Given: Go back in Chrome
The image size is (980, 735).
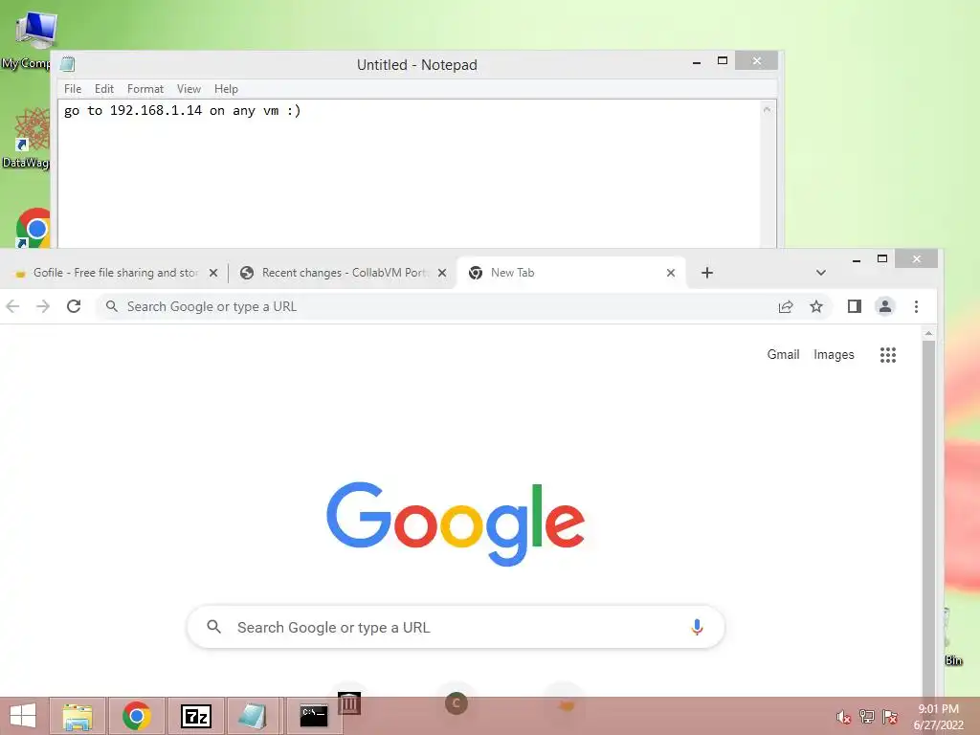Looking at the screenshot, I should pyautogui.click(x=12, y=306).
